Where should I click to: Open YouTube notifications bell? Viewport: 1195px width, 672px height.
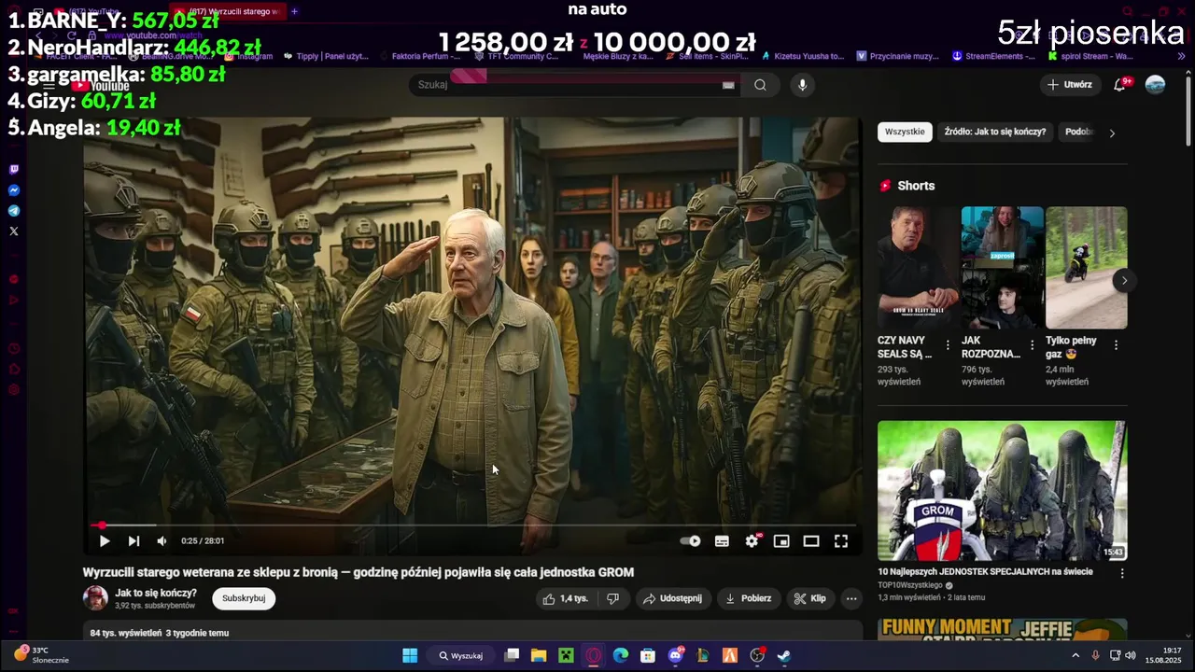point(1119,85)
